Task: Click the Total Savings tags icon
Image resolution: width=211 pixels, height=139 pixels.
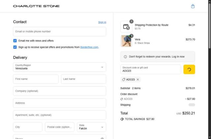Action: pyautogui.click(x=122, y=119)
